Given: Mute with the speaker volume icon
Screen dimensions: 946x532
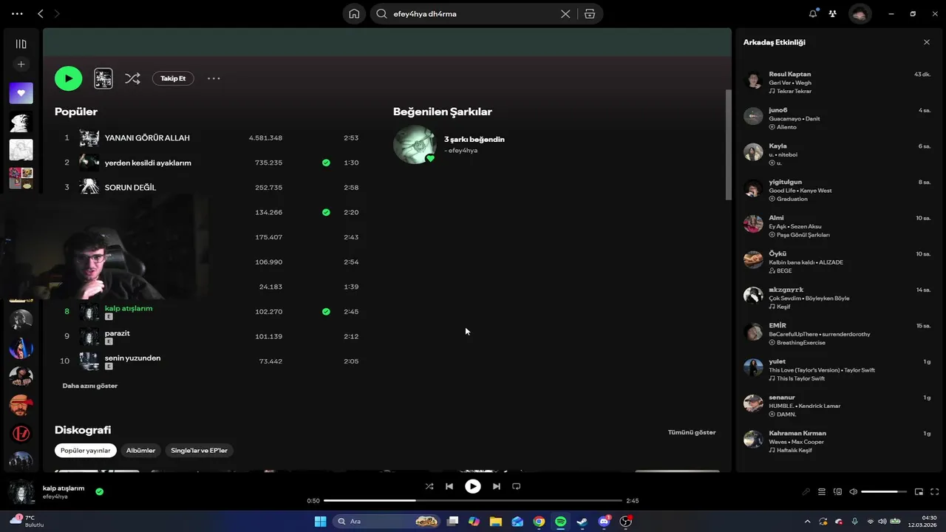Looking at the screenshot, I should coord(853,491).
